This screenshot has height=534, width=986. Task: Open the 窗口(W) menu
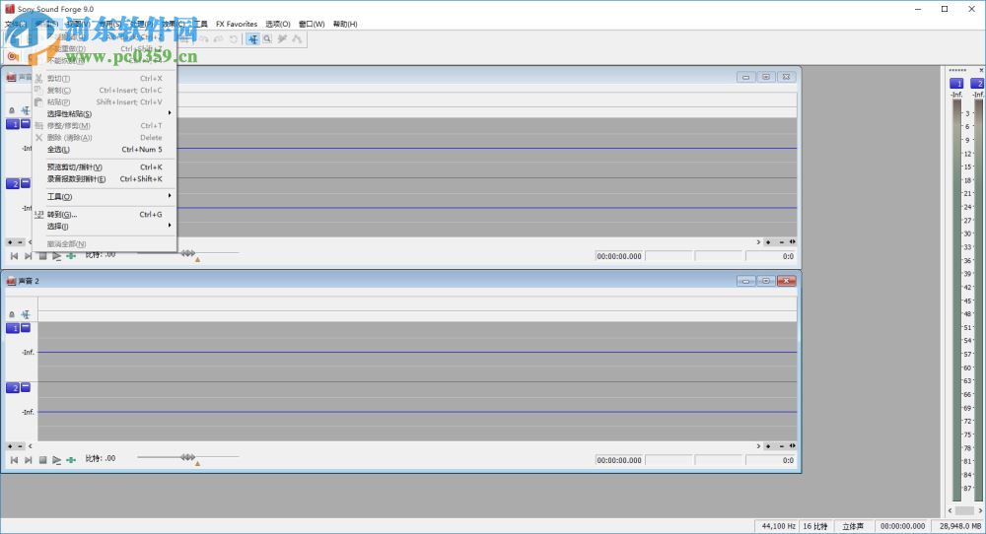[x=312, y=24]
